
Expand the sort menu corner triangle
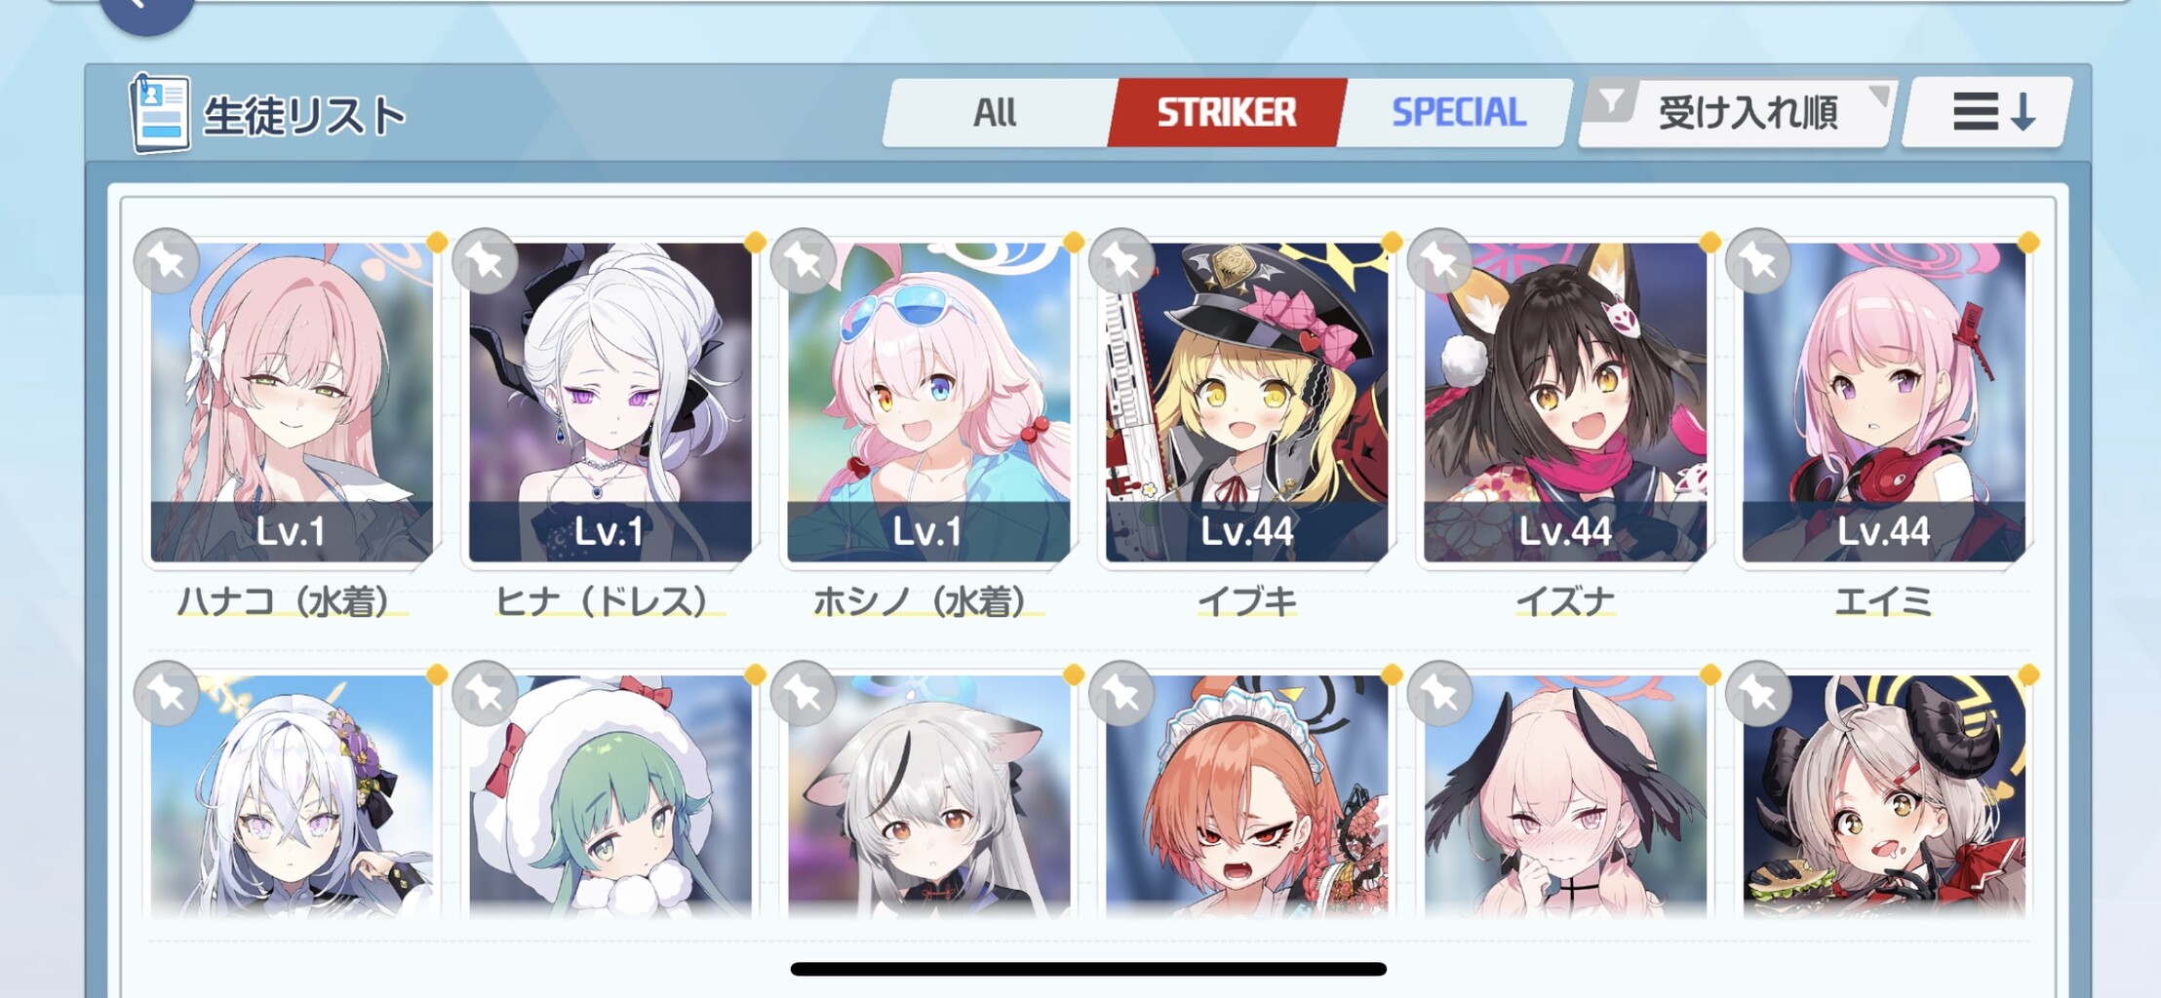click(x=1879, y=96)
